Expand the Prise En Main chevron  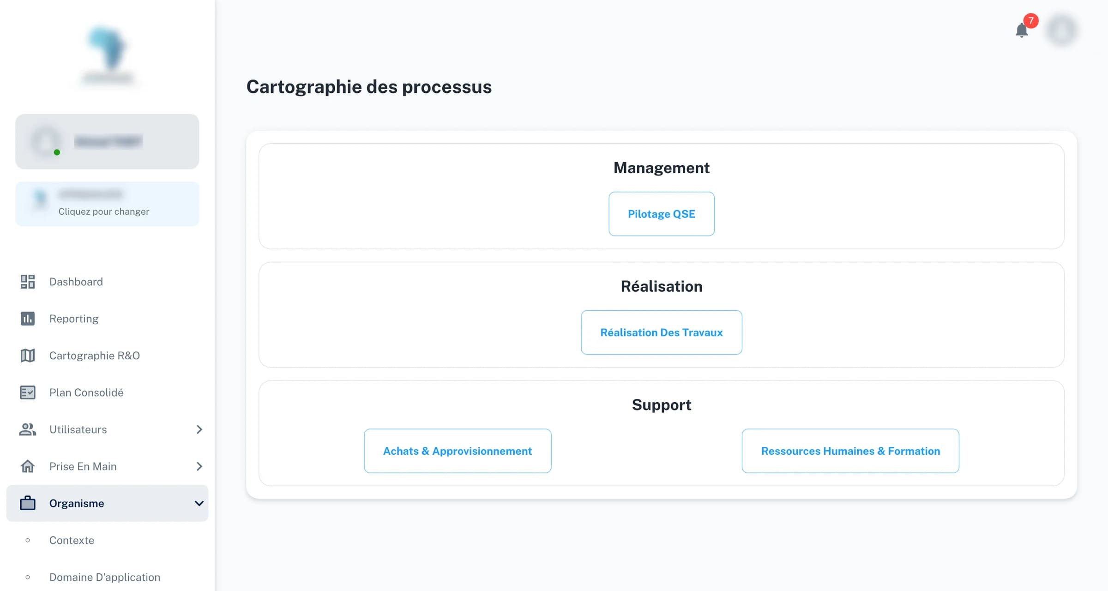pos(199,466)
